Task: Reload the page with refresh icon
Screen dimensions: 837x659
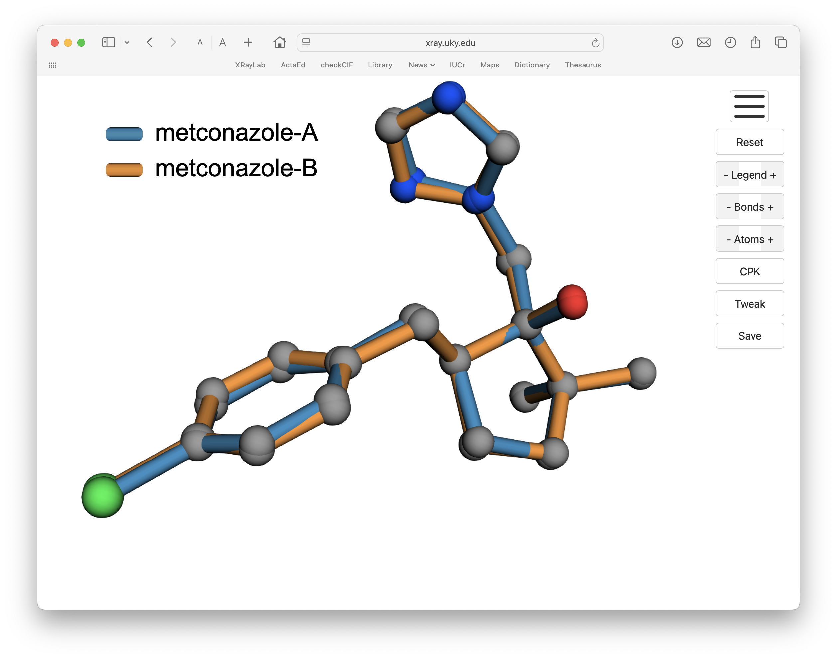Action: pos(595,43)
